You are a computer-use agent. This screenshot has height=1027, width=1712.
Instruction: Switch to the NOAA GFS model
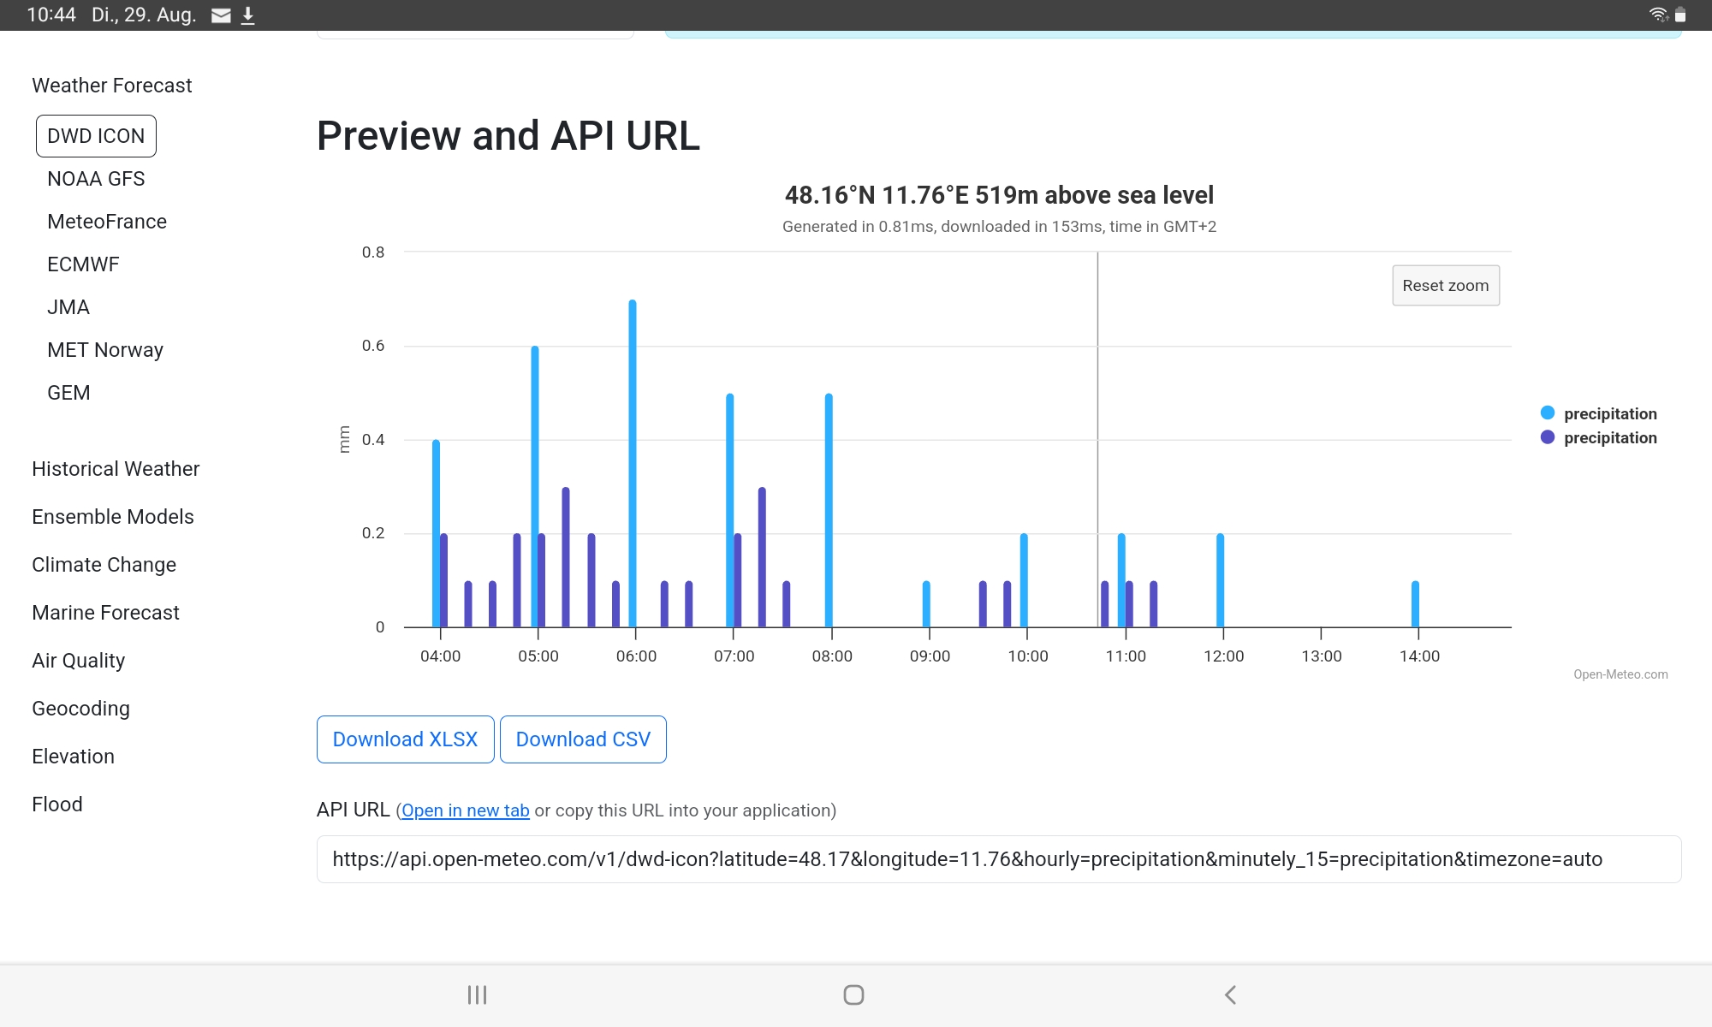[x=96, y=179]
